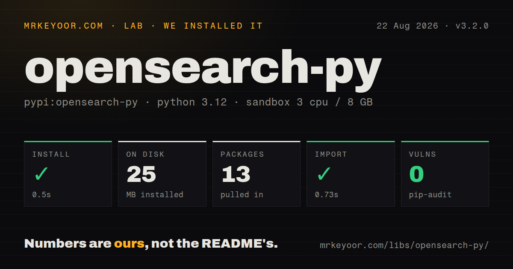513x269 pixels.
Task: Click the '0.73s' import time value
Action: (327, 195)
